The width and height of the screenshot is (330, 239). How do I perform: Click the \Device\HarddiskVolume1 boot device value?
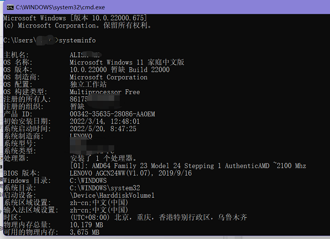pos(113,195)
